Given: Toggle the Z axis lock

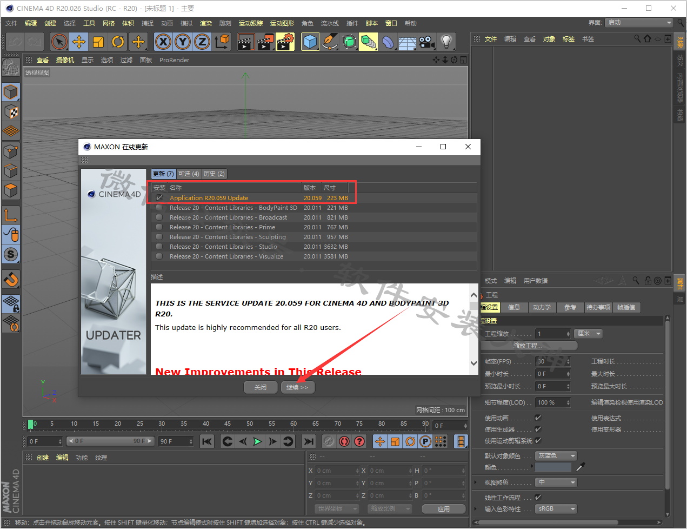Looking at the screenshot, I should coord(202,42).
